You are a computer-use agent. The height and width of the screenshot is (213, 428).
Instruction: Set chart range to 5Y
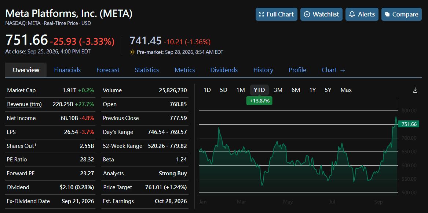click(328, 90)
